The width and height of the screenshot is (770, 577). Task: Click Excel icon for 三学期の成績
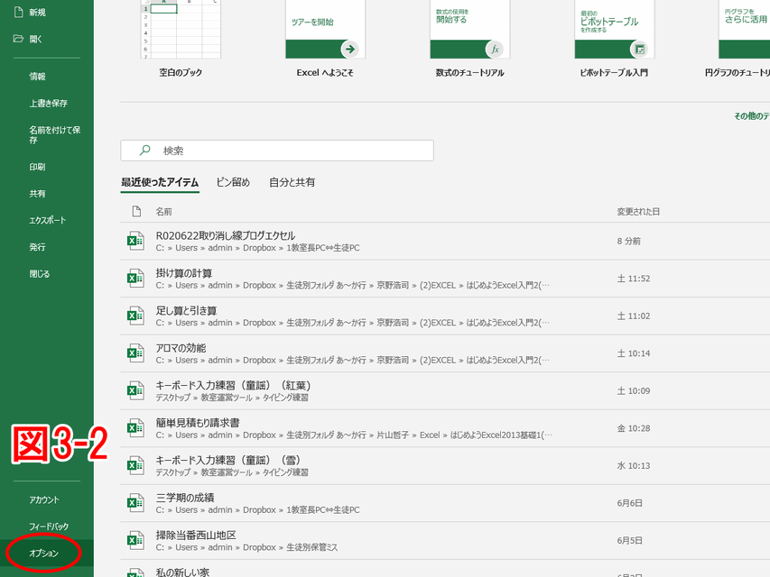(x=135, y=503)
